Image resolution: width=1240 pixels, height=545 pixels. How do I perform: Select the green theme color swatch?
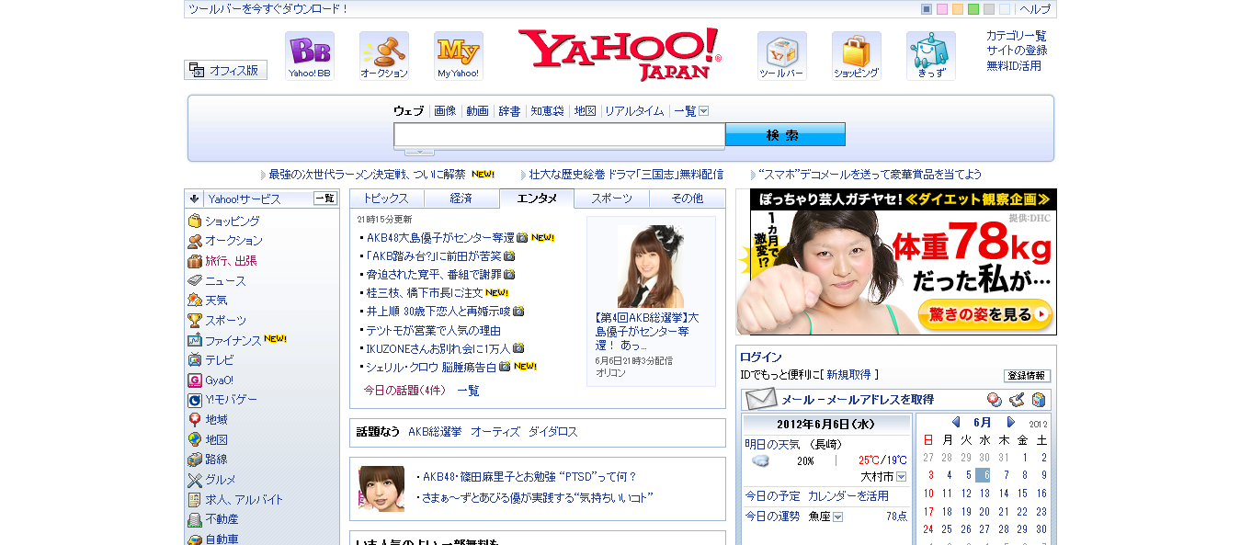tap(973, 9)
